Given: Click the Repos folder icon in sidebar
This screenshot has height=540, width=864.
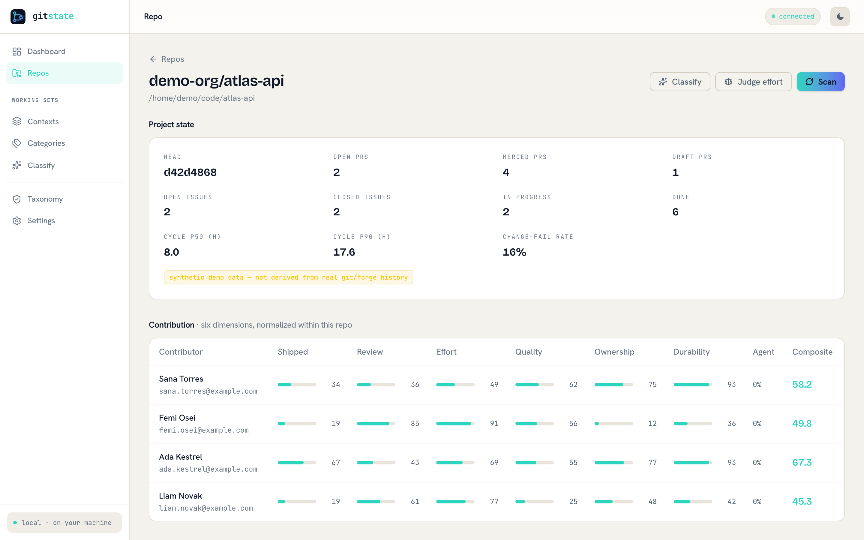Looking at the screenshot, I should tap(17, 73).
